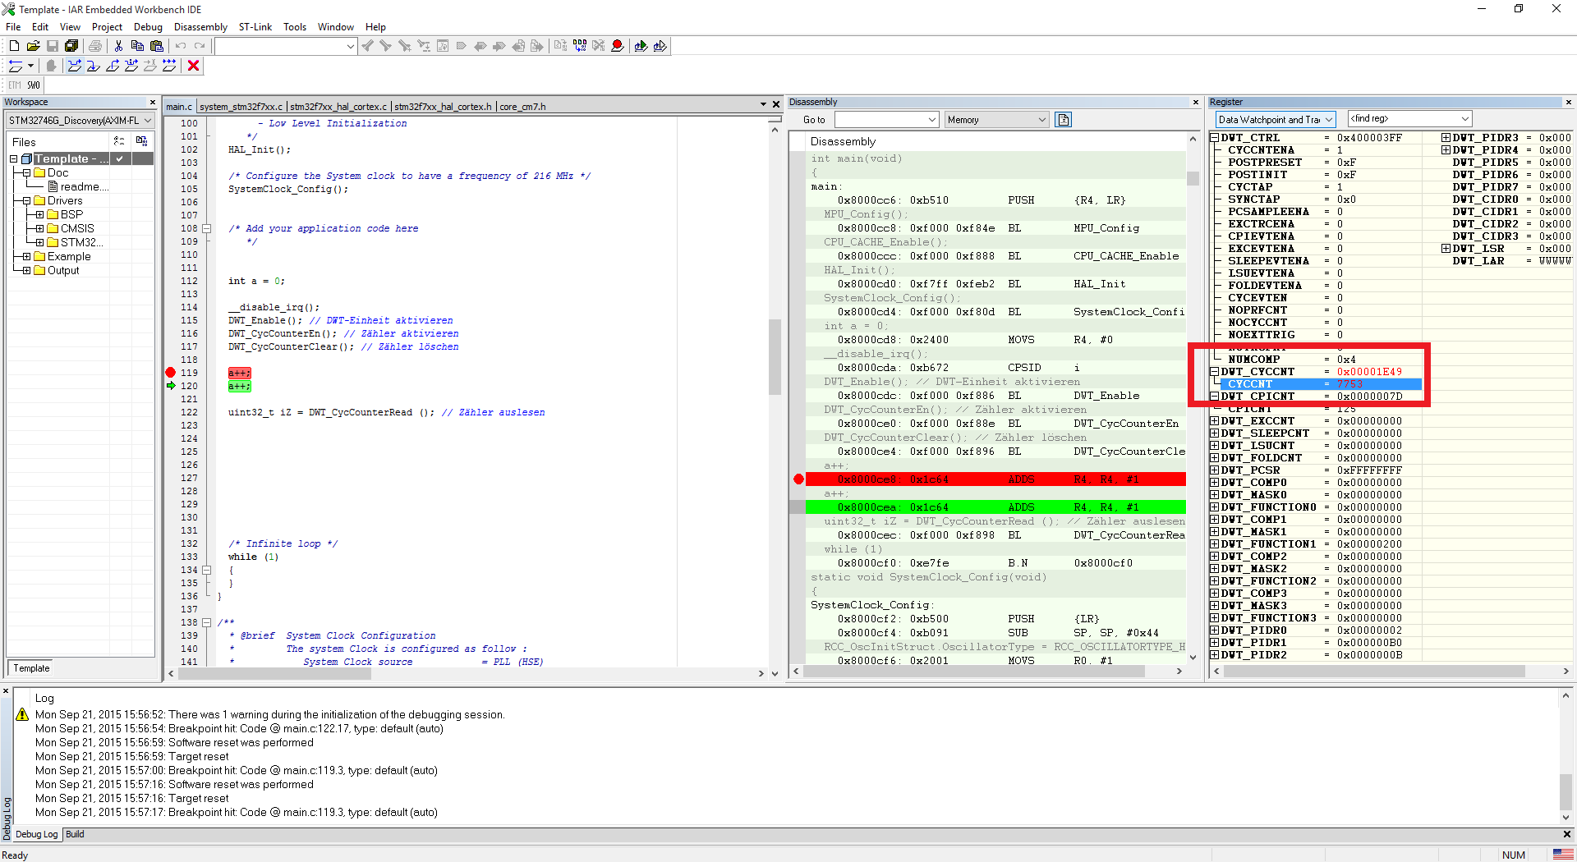Click the Disassembly horizontal scrollbar
The height and width of the screenshot is (862, 1577).
coord(973,672)
